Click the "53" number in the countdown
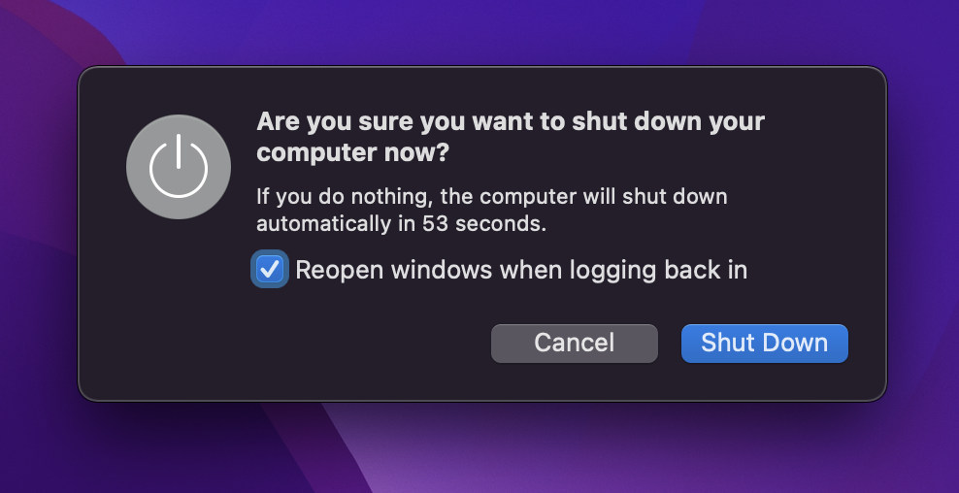 (x=436, y=224)
